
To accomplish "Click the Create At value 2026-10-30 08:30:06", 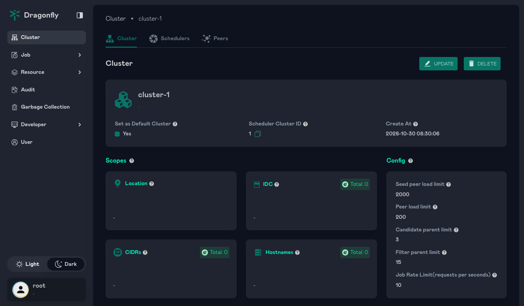I will [x=412, y=134].
